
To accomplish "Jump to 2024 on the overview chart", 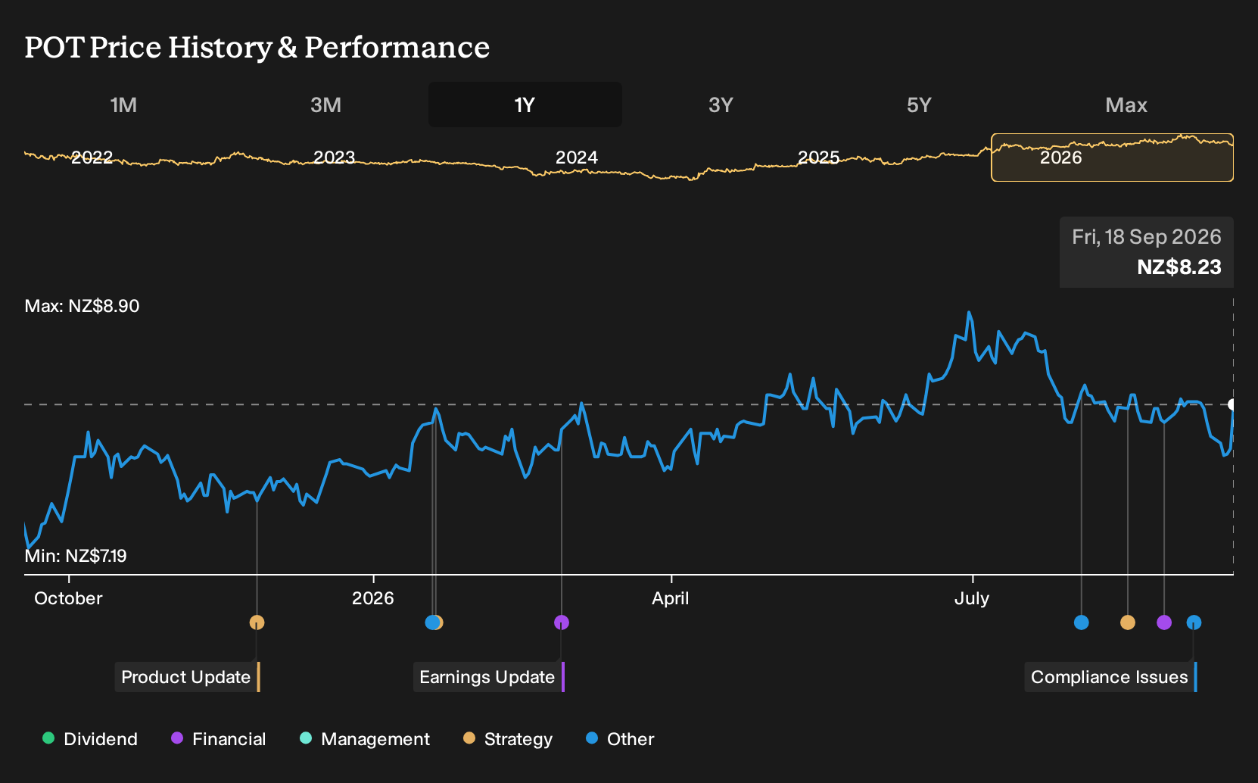I will coord(577,158).
